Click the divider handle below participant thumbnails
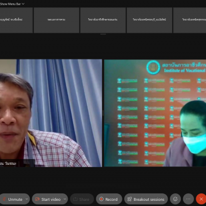 (103, 34)
